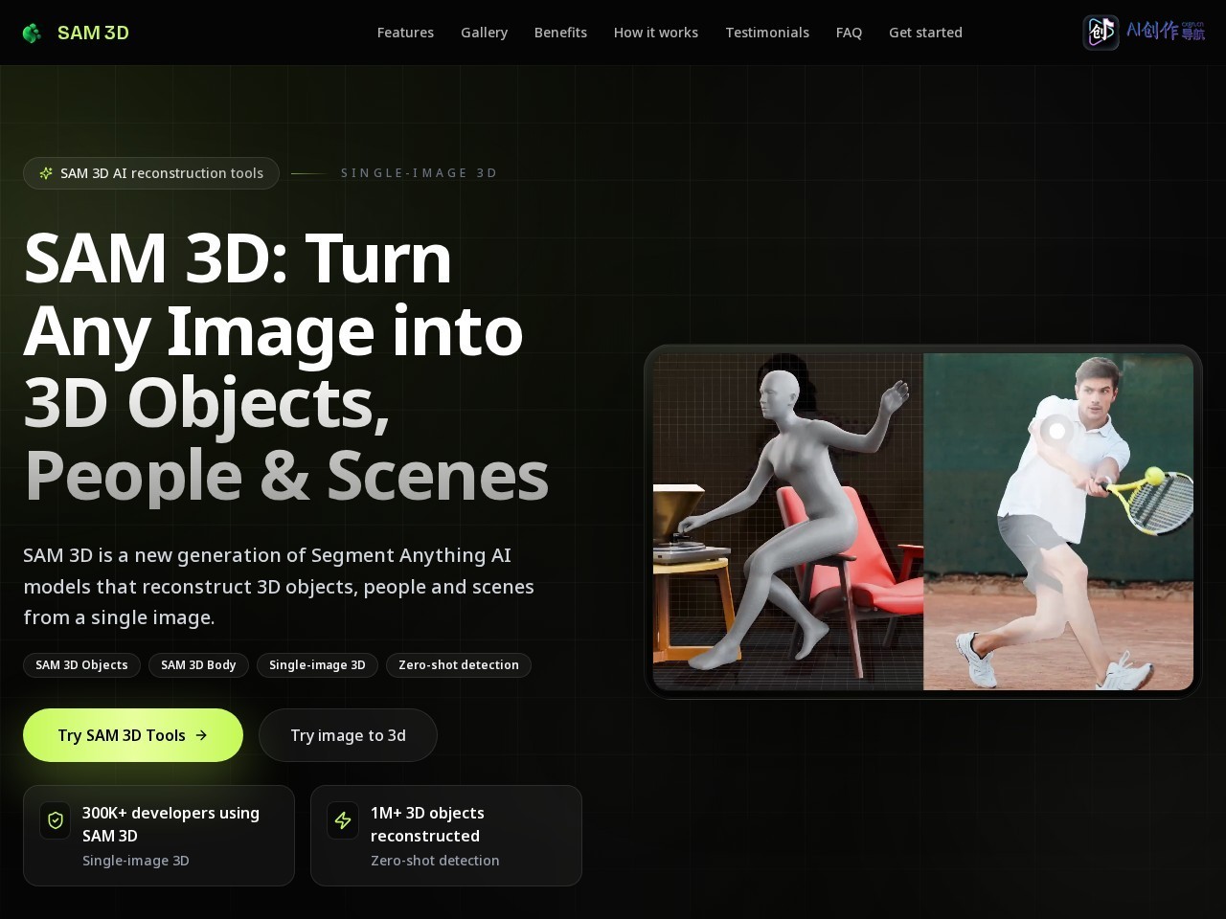Viewport: 1226px width, 919px height.
Task: Jump to How it works
Action: [x=656, y=33]
